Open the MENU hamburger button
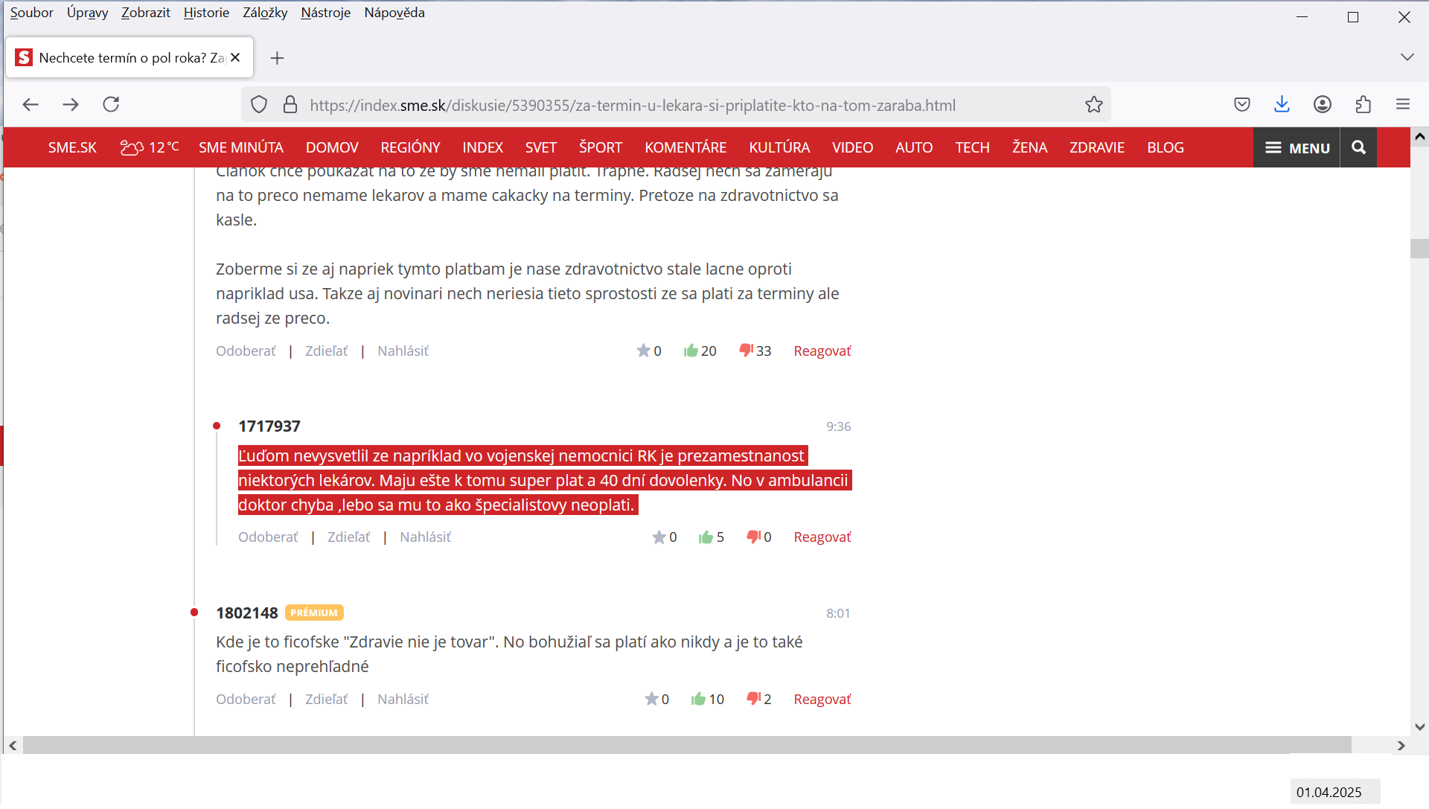Viewport: 1429px width, 809px height. pos(1297,147)
